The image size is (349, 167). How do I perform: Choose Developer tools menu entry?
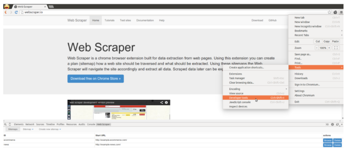click(256, 97)
